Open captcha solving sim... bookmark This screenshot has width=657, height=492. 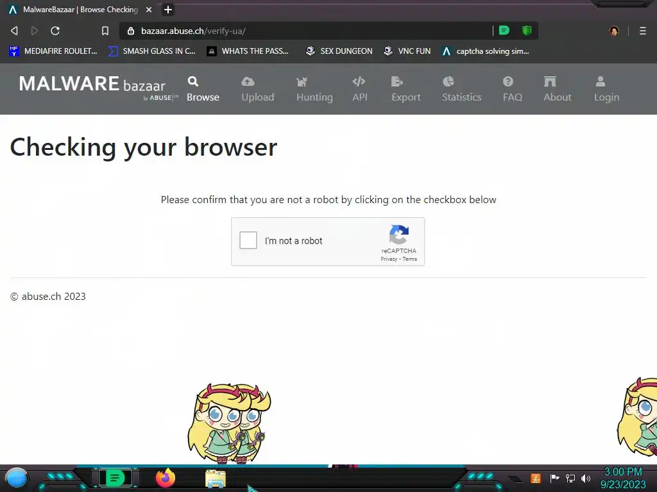(x=486, y=51)
